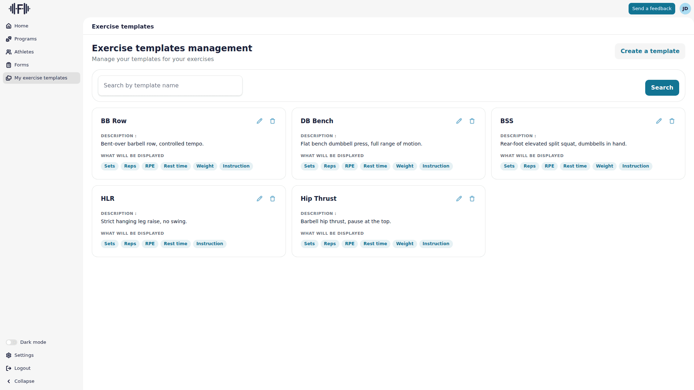Edit the BB Row template
This screenshot has width=694, height=390.
pyautogui.click(x=260, y=121)
